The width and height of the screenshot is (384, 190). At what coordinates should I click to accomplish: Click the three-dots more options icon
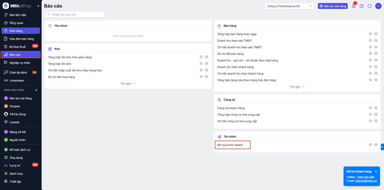370,6
